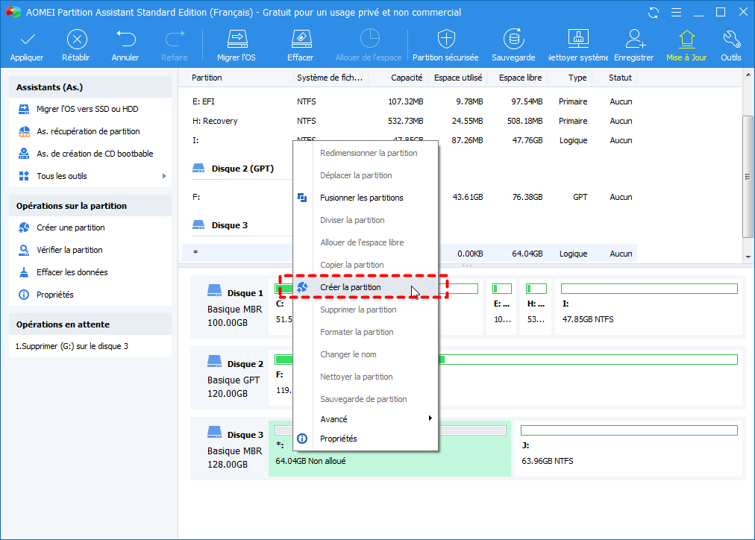Open As. récupération de partition wizard
The image size is (755, 540).
[x=88, y=131]
